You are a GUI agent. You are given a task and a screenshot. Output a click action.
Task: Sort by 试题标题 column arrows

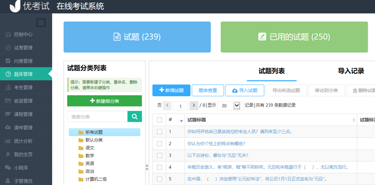click(354, 120)
